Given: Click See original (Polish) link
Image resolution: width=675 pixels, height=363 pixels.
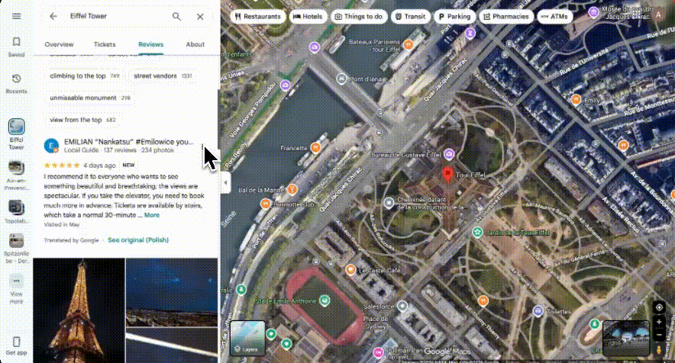Looking at the screenshot, I should tap(137, 240).
